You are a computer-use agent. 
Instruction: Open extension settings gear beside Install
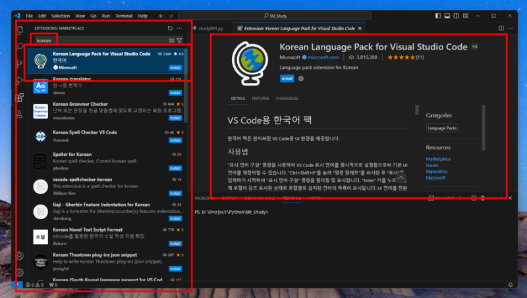point(301,78)
